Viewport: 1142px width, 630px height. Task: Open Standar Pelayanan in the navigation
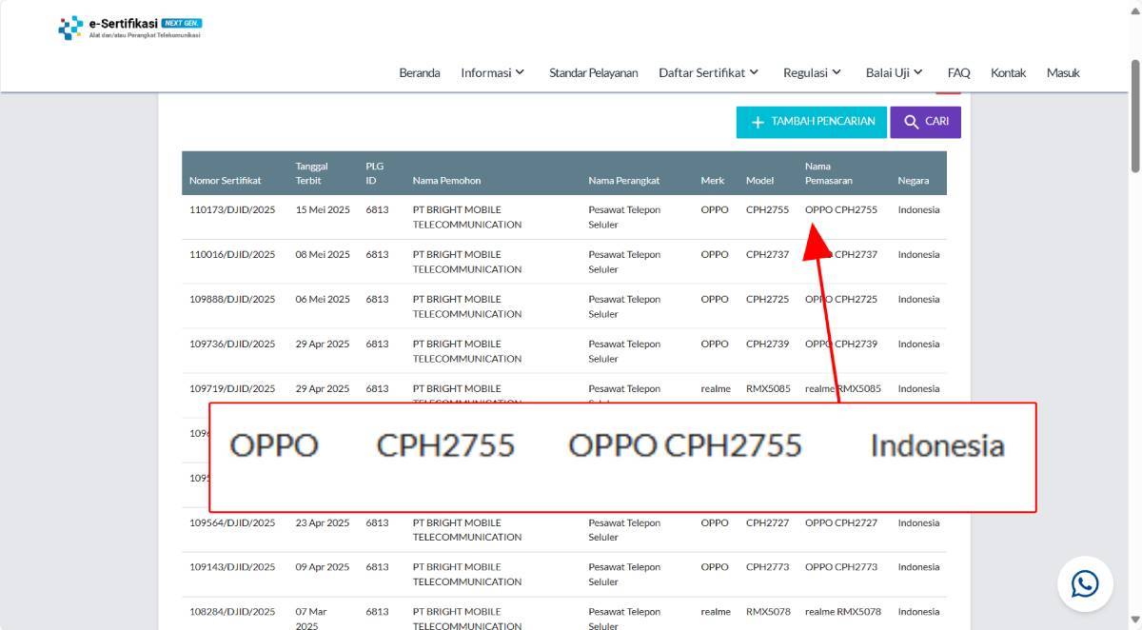click(594, 72)
